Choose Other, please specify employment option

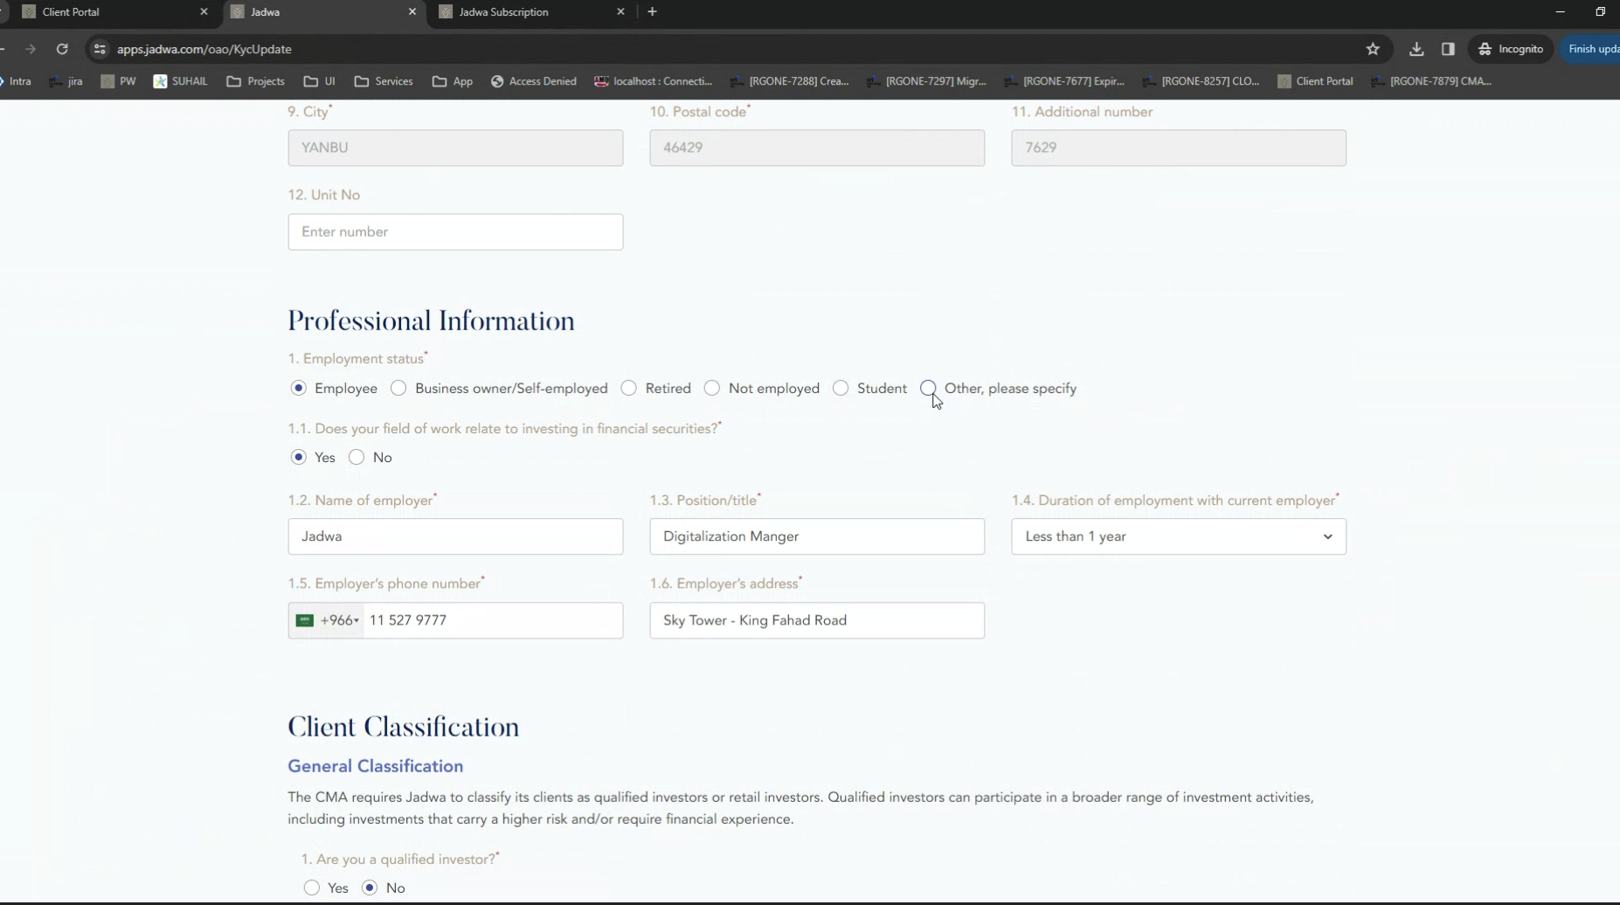[x=928, y=388]
